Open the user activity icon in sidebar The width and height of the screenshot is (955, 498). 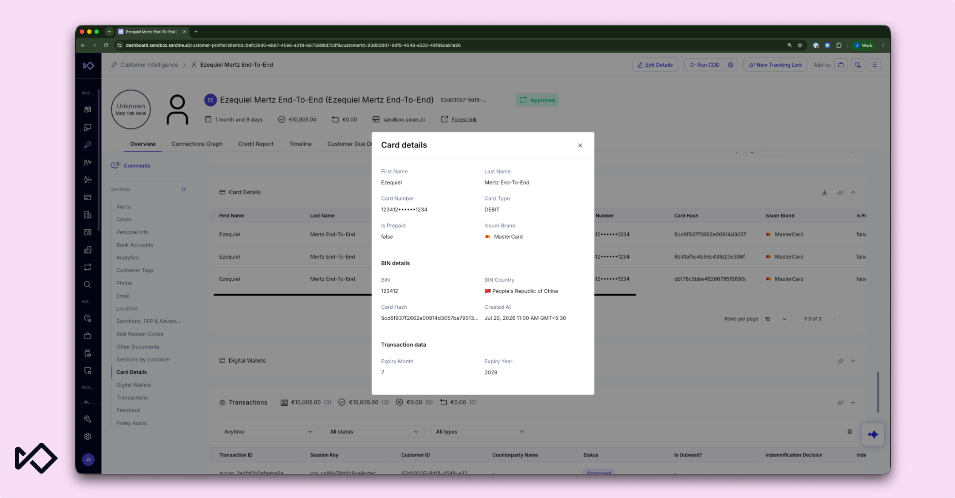click(88, 162)
